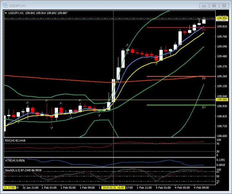Screen dimensions: 232x194
Task: Click the RSI(14) 82.1418 indicator label
Action: pyautogui.click(x=15, y=140)
